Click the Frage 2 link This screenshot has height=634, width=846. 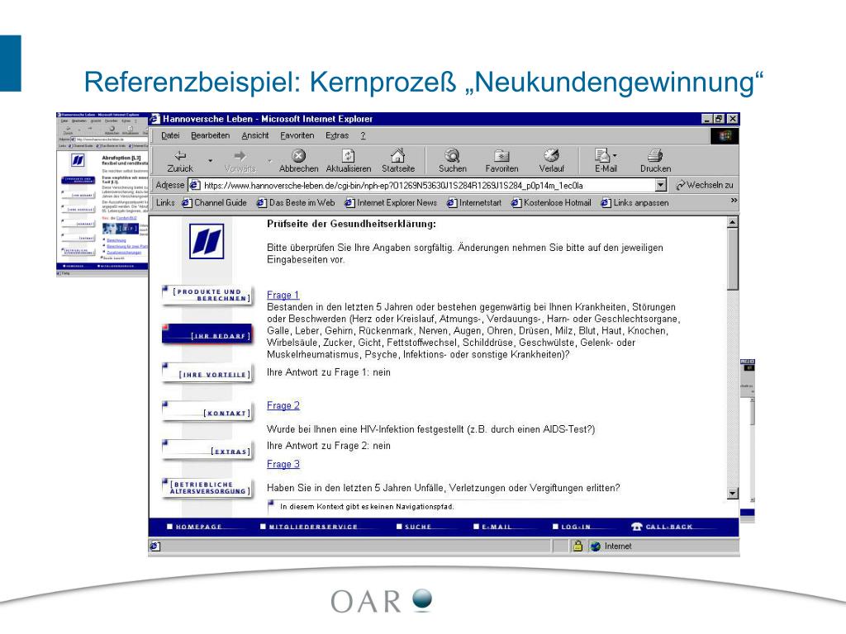coord(283,405)
